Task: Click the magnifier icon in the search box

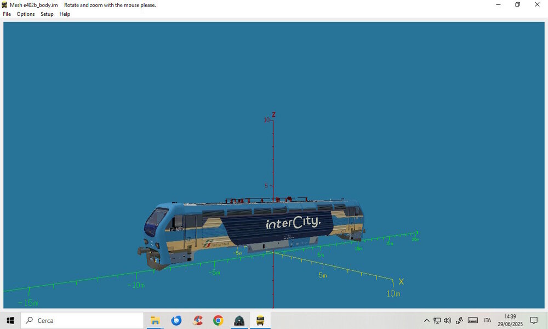Action: pyautogui.click(x=30, y=320)
